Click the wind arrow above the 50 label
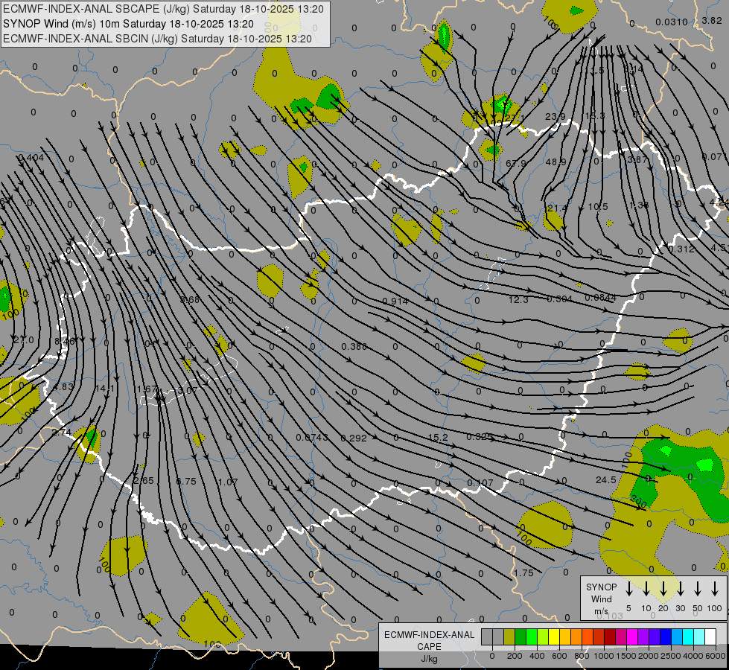 click(x=698, y=589)
